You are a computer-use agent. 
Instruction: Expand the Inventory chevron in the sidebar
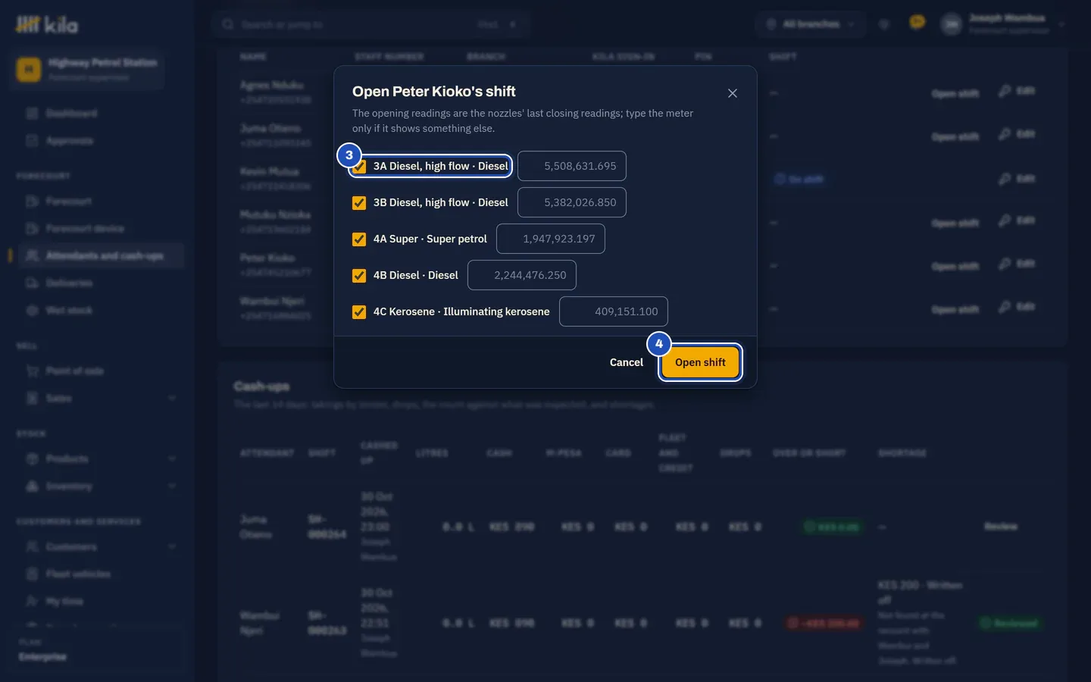point(172,486)
